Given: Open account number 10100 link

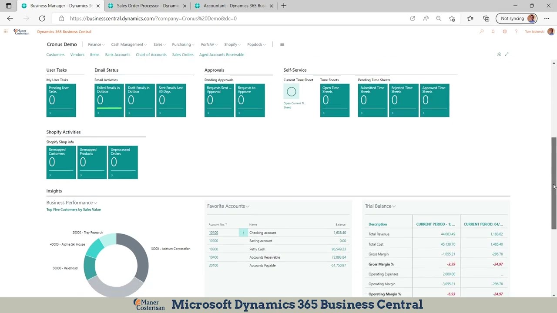Looking at the screenshot, I should coord(213,233).
